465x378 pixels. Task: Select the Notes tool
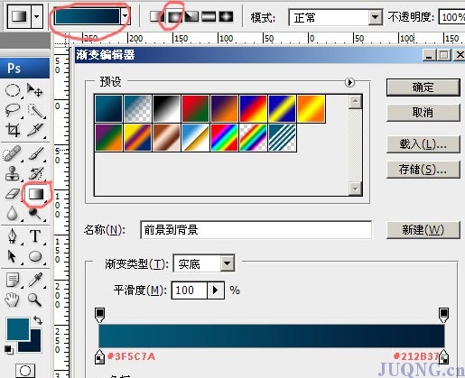click(13, 280)
